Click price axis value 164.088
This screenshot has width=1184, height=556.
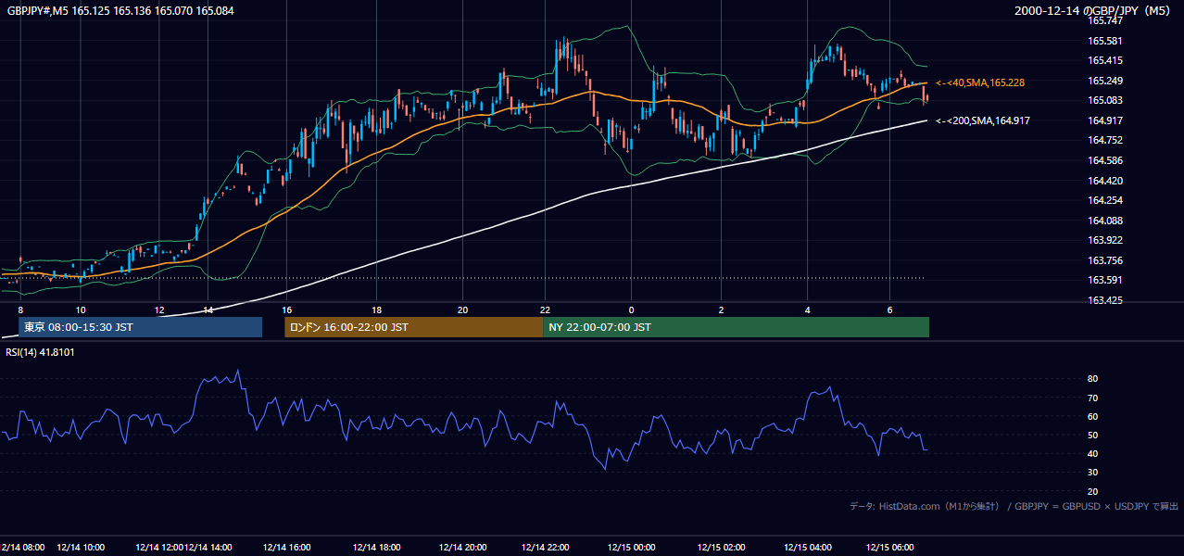pyautogui.click(x=1104, y=221)
